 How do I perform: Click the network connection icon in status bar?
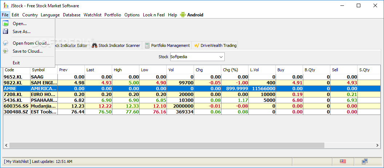point(365,161)
